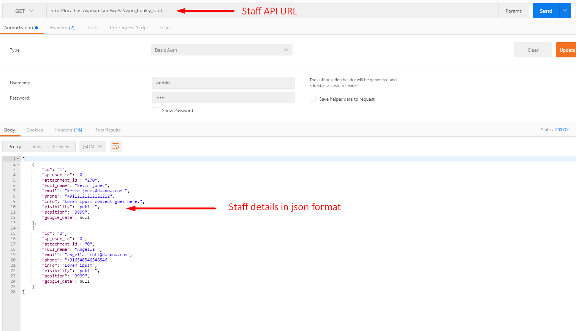576x331 pixels.
Task: Click the Send button
Action: click(x=546, y=11)
